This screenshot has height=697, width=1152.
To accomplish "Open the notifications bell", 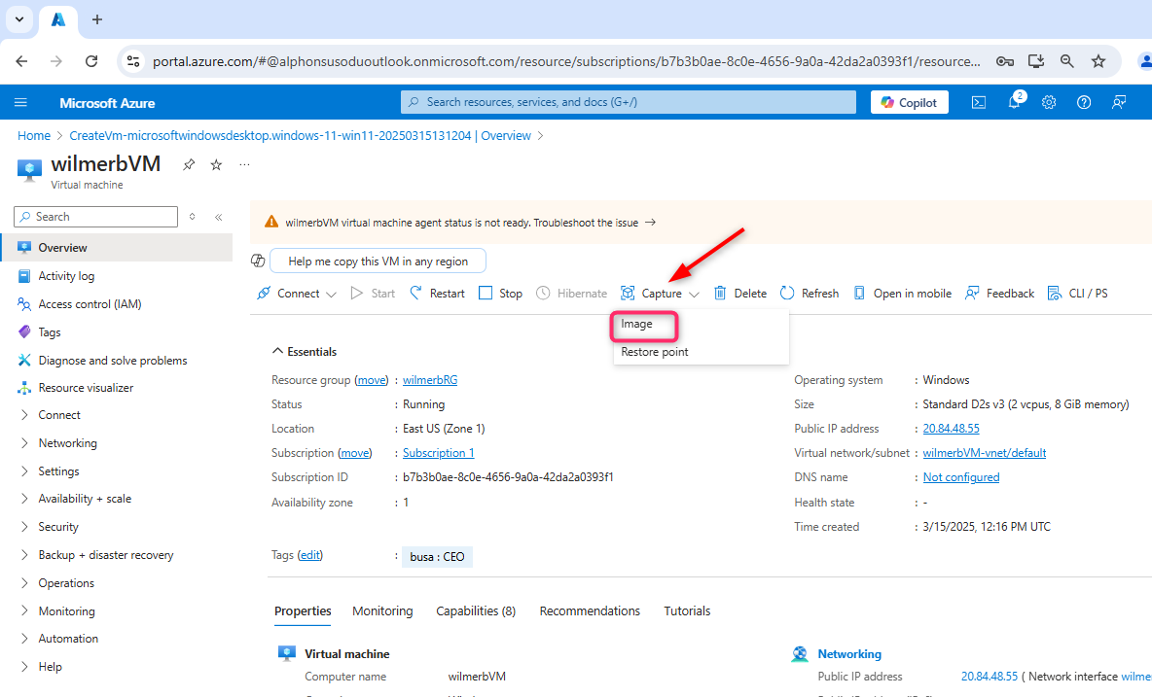I will click(x=1015, y=102).
